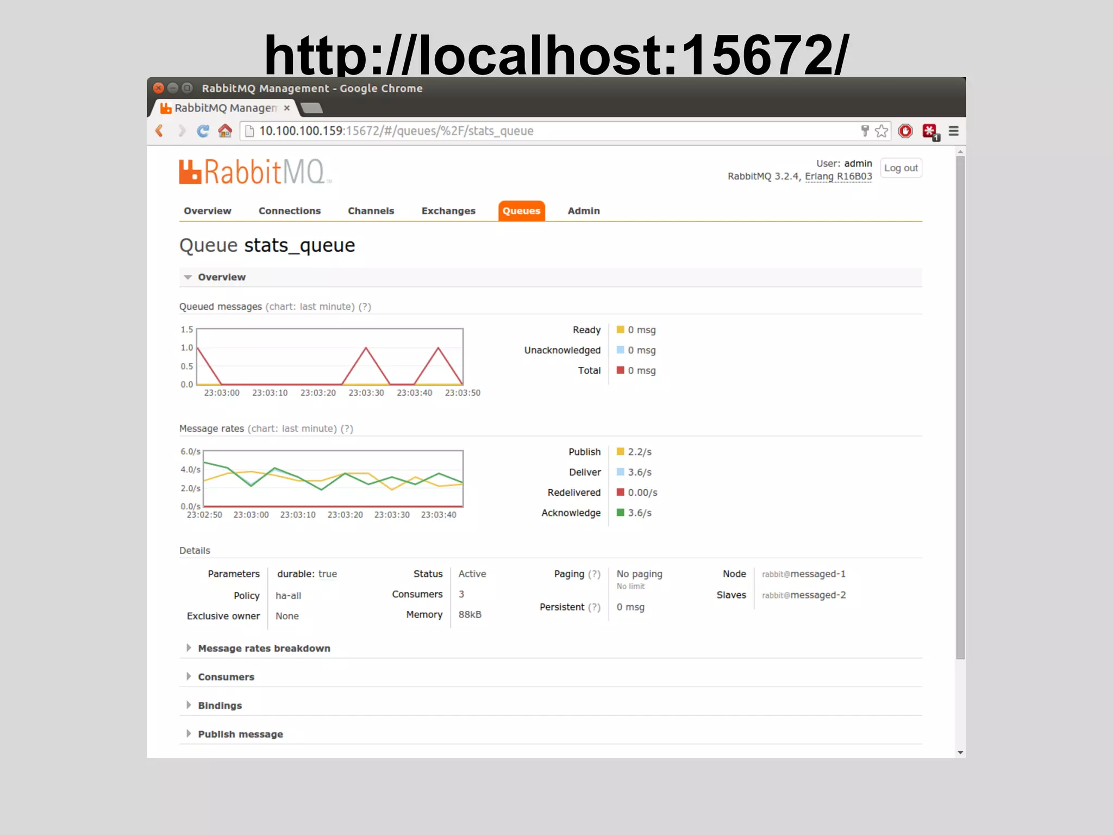Viewport: 1113px width, 835px height.
Task: Expand the Publish message section
Action: 241,734
